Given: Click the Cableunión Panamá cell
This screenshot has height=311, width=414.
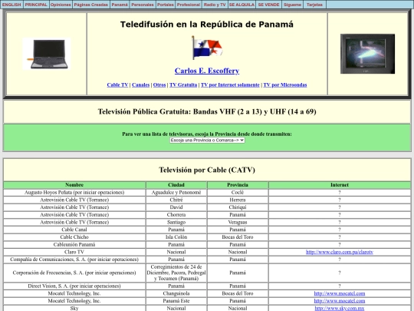Looking at the screenshot, I should point(74,245).
